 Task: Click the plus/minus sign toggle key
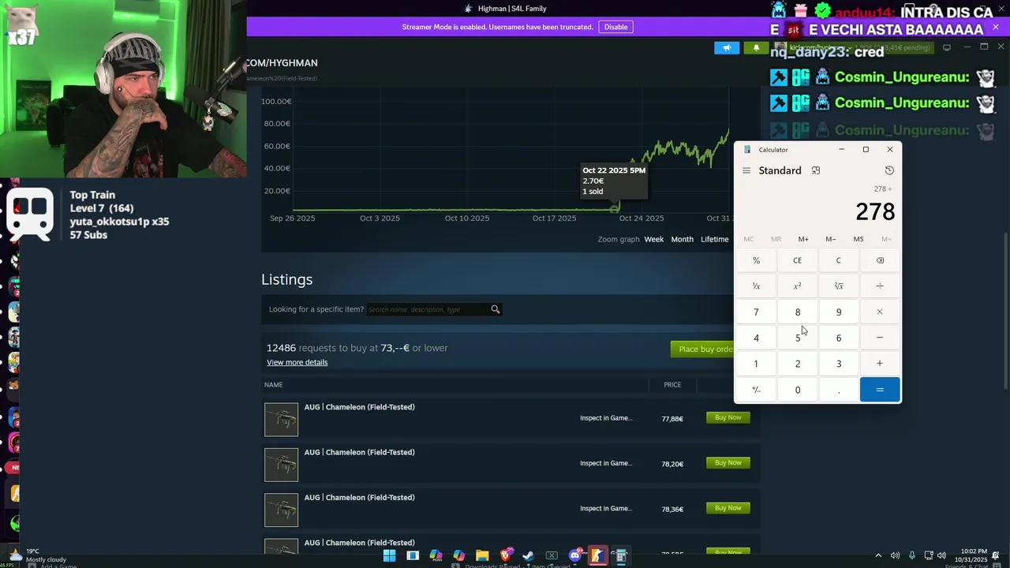pos(756,390)
